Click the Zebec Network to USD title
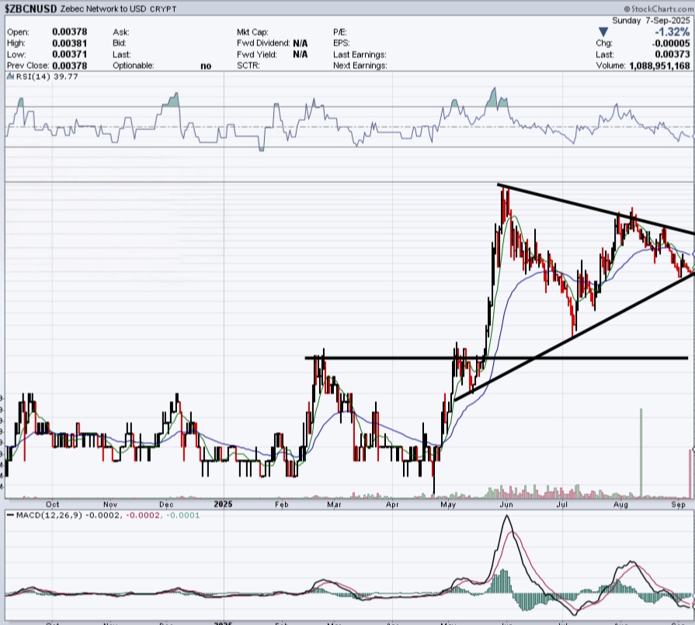Screen dimensions: 695x625 click(103, 9)
